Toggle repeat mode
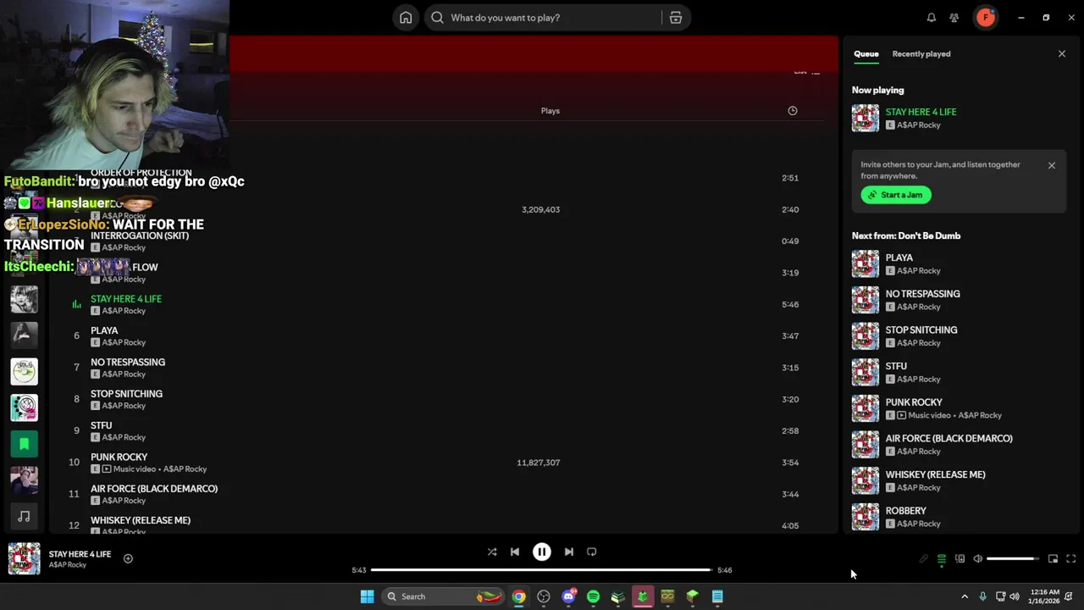The width and height of the screenshot is (1084, 610). [592, 552]
